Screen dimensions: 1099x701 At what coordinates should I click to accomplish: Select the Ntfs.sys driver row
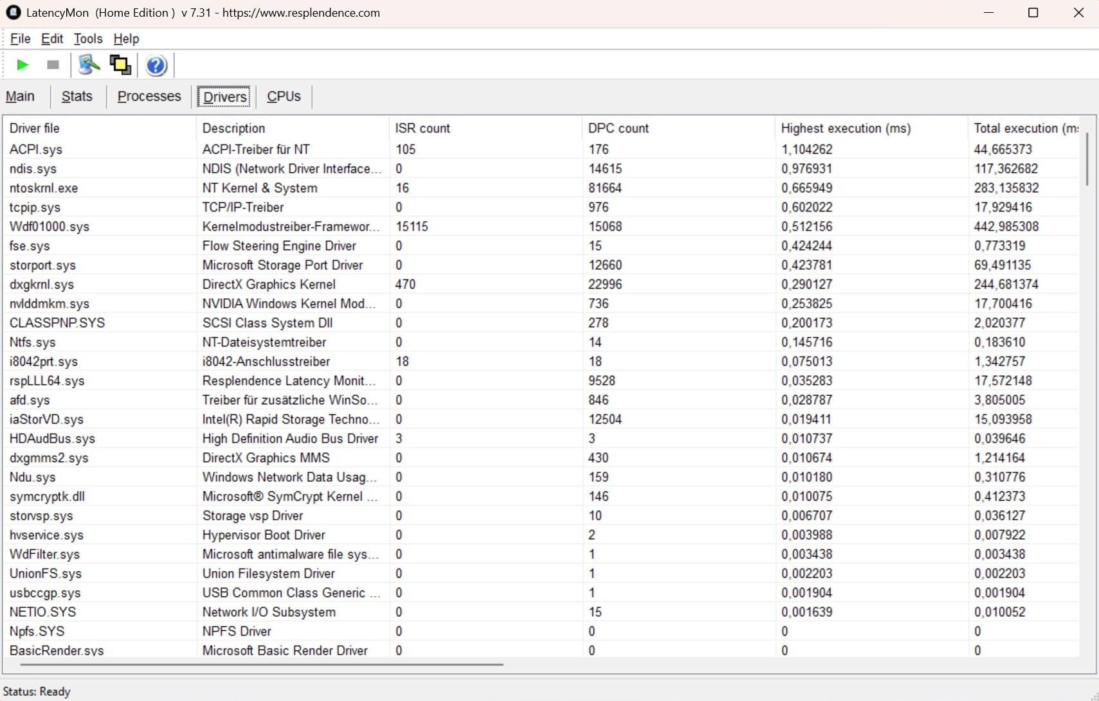[541, 342]
